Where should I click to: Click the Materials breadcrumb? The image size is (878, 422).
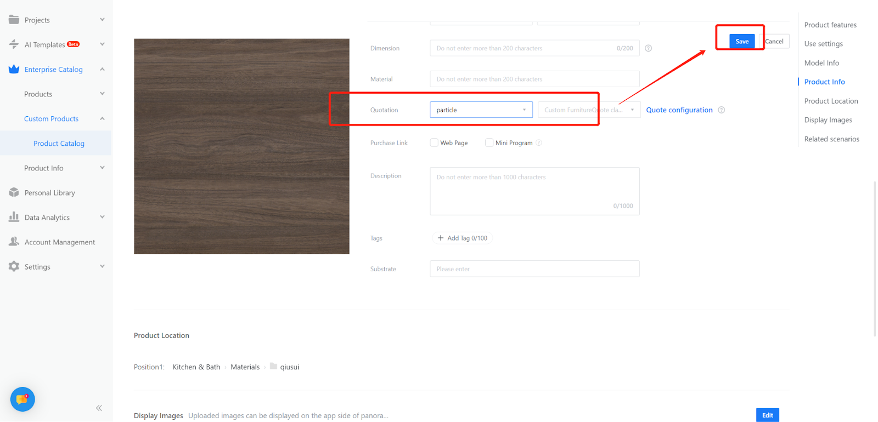coord(245,367)
